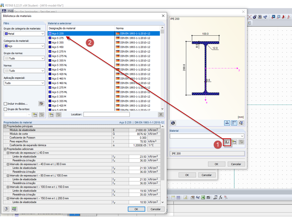Open the Aplicação especial dropdown

point(24,83)
